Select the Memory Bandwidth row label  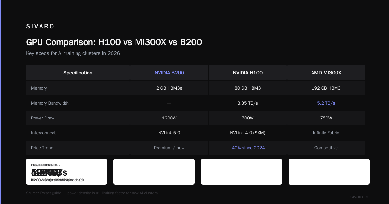pos(50,103)
